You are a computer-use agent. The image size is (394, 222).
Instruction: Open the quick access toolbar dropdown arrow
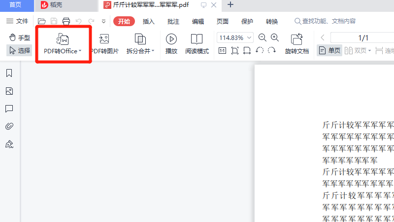tap(103, 21)
